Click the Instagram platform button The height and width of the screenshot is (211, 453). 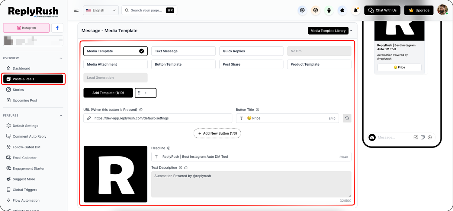pyautogui.click(x=26, y=28)
